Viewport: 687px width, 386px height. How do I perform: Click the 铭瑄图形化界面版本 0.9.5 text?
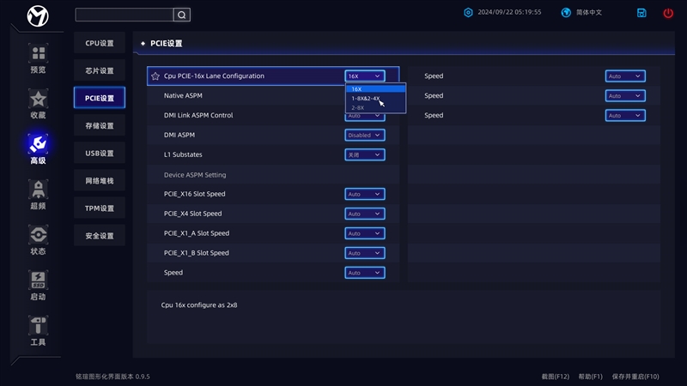pos(112,377)
